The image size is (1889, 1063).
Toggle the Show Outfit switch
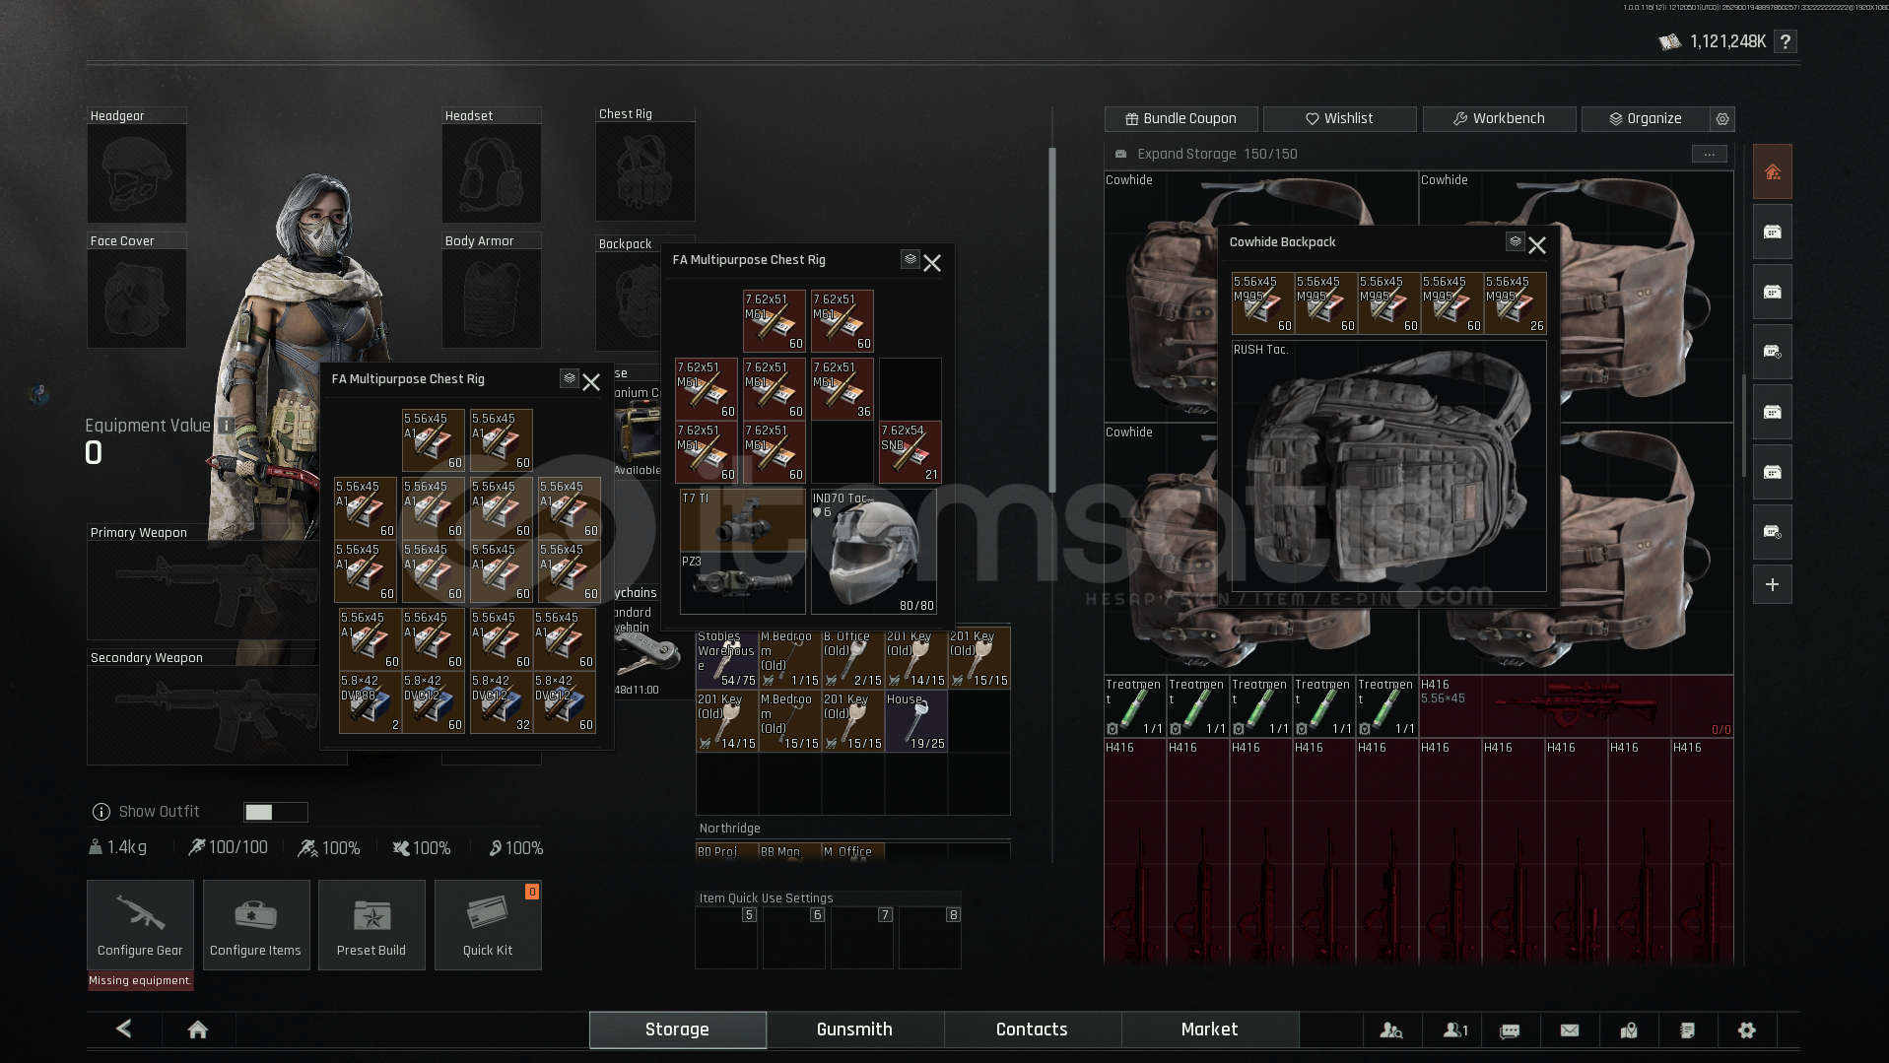coord(275,812)
